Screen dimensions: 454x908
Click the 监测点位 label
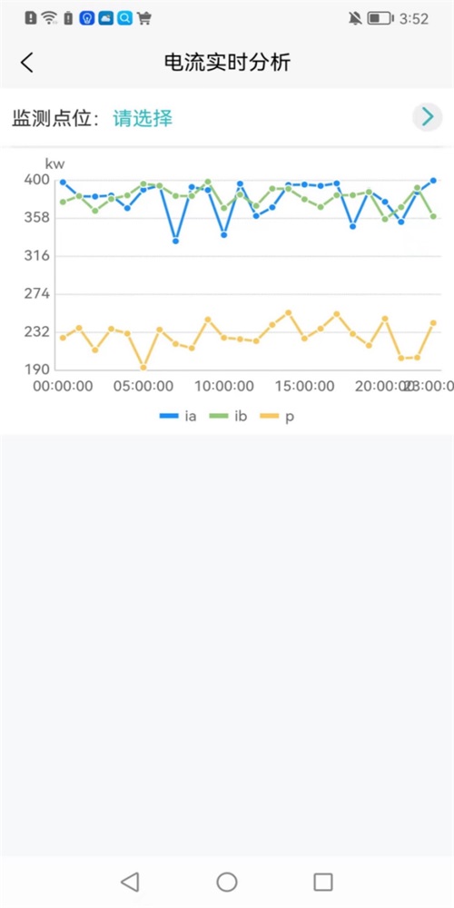coord(52,118)
